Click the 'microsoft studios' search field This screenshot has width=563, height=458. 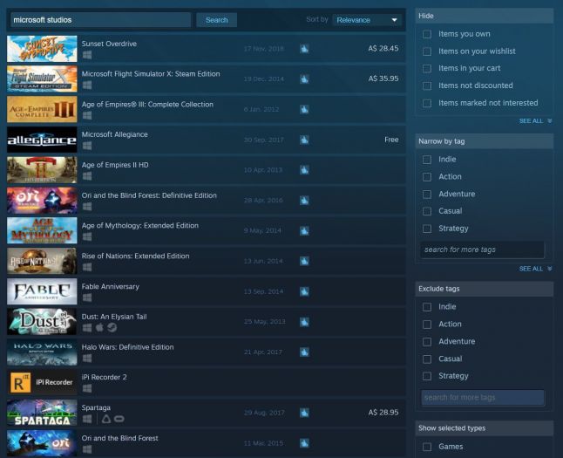point(99,20)
